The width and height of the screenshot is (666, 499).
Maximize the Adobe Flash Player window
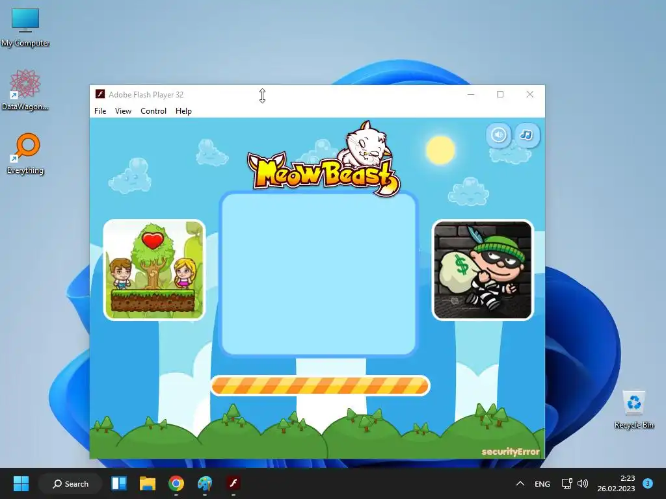(500, 94)
